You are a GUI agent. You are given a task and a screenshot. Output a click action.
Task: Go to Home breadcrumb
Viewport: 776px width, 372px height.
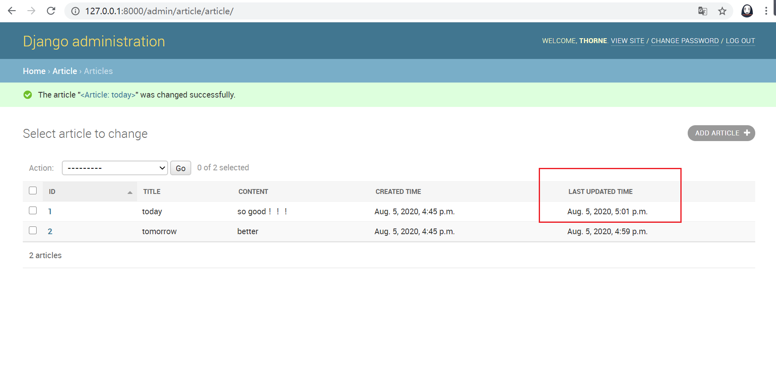(34, 71)
